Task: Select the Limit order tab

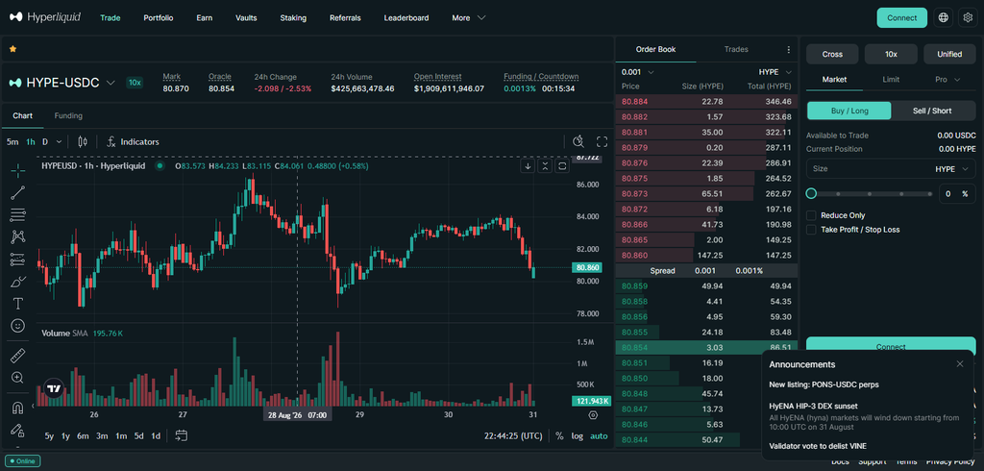Action: point(891,79)
